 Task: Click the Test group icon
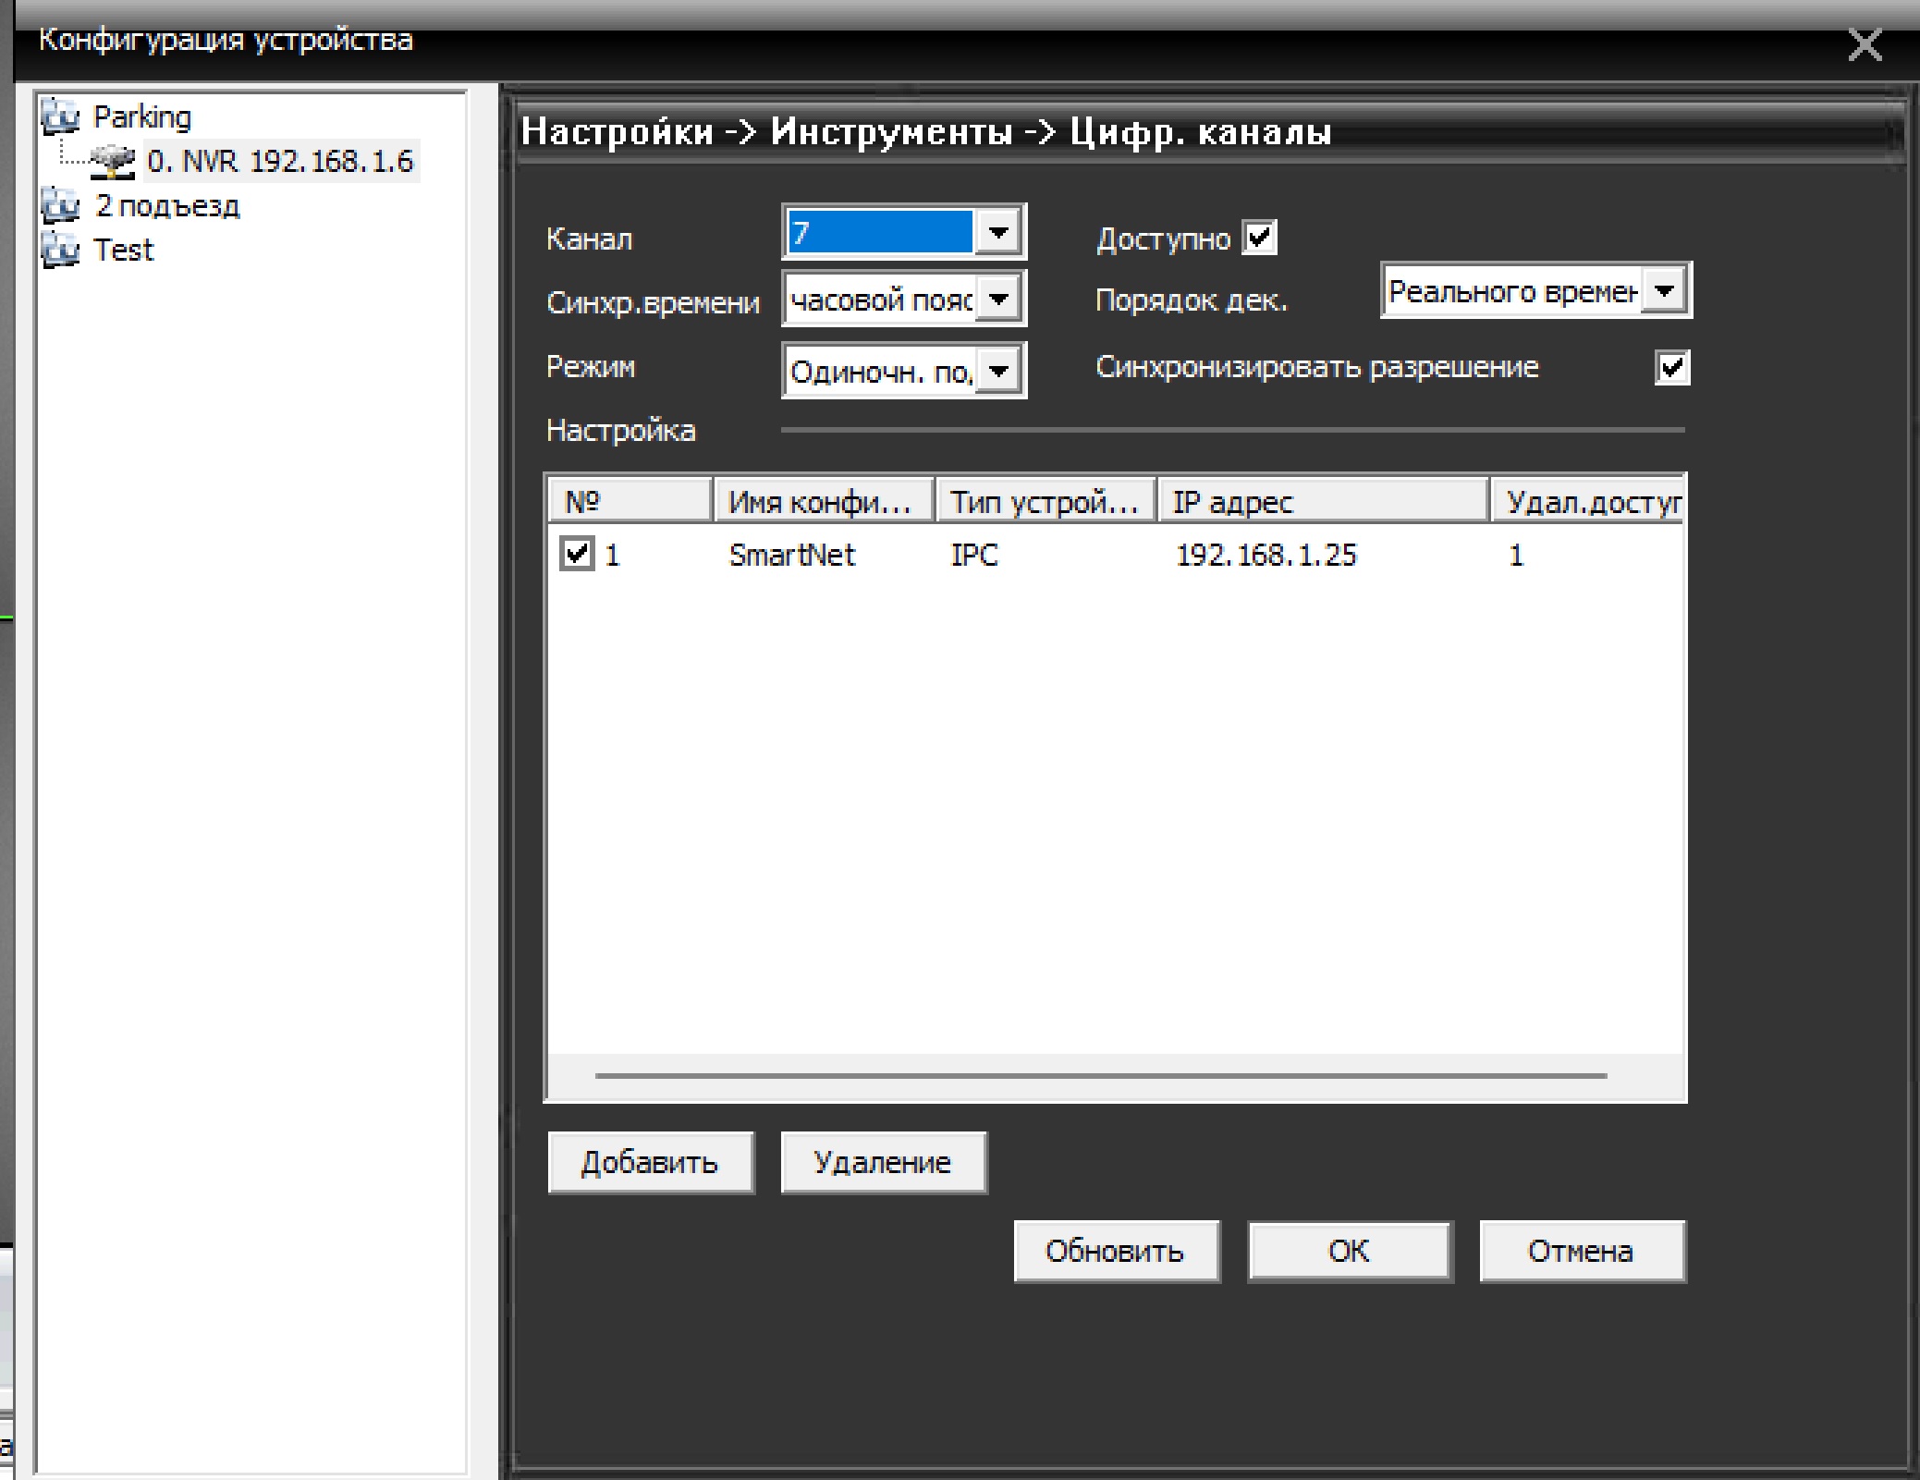pyautogui.click(x=60, y=250)
